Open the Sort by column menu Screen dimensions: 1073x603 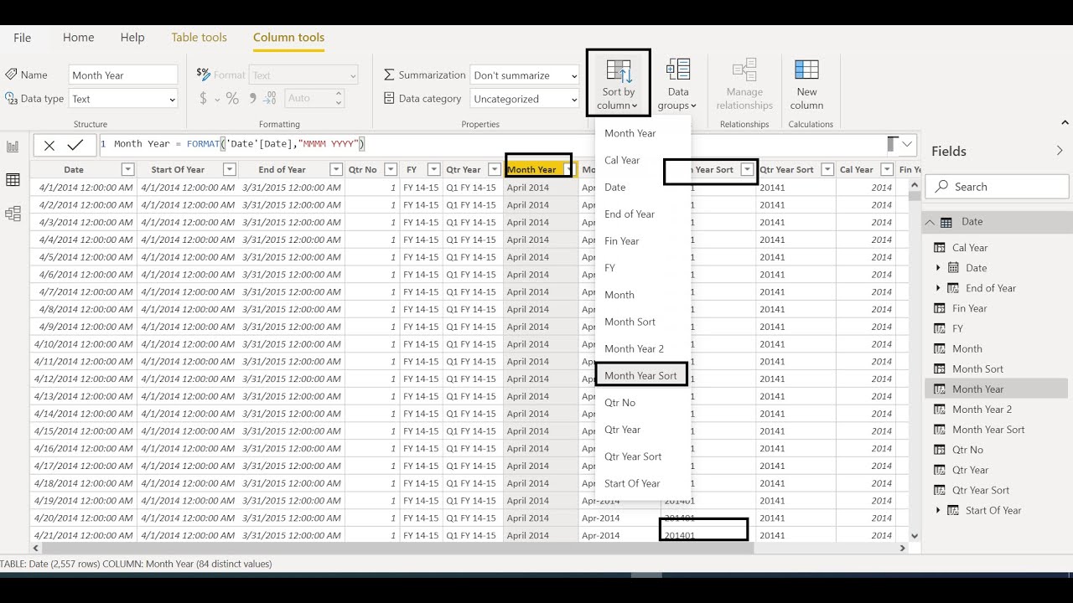pyautogui.click(x=618, y=83)
